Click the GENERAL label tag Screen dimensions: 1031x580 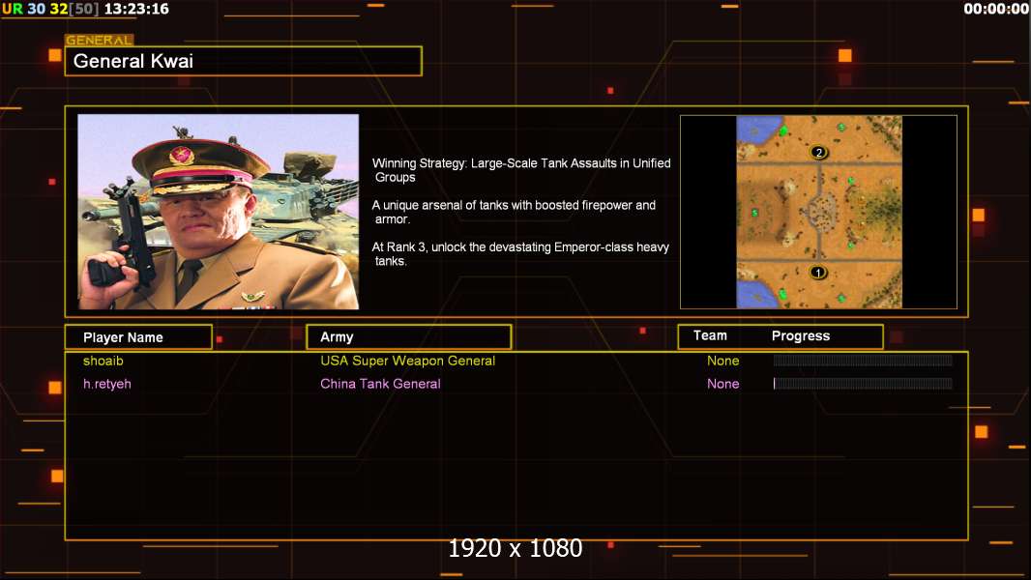(100, 40)
